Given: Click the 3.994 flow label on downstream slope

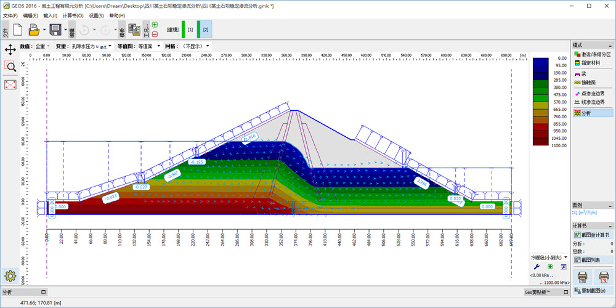Looking at the screenshot, I should tap(421, 182).
